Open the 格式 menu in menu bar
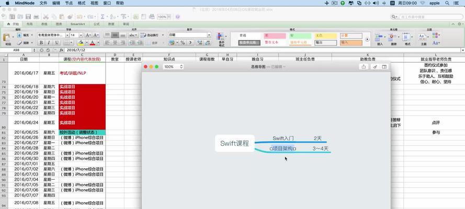 (x=81, y=3)
